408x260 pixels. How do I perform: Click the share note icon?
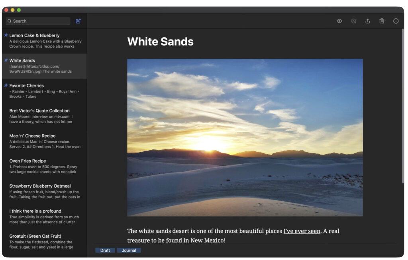pos(367,21)
